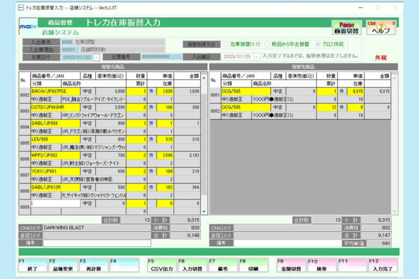Click the 振替元商品 panel header
Viewport: 419px width, 279px height.
click(x=113, y=67)
